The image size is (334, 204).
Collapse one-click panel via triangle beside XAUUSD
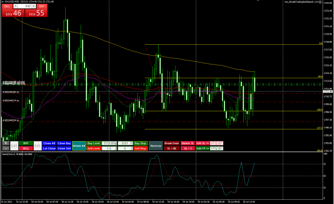click(x=2, y=2)
